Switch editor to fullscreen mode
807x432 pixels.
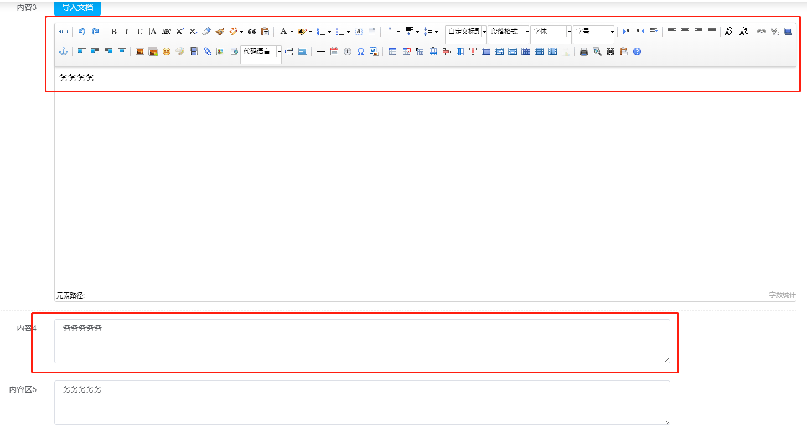pos(788,32)
